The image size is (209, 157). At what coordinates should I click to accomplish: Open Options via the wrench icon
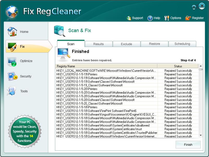tap(167, 18)
